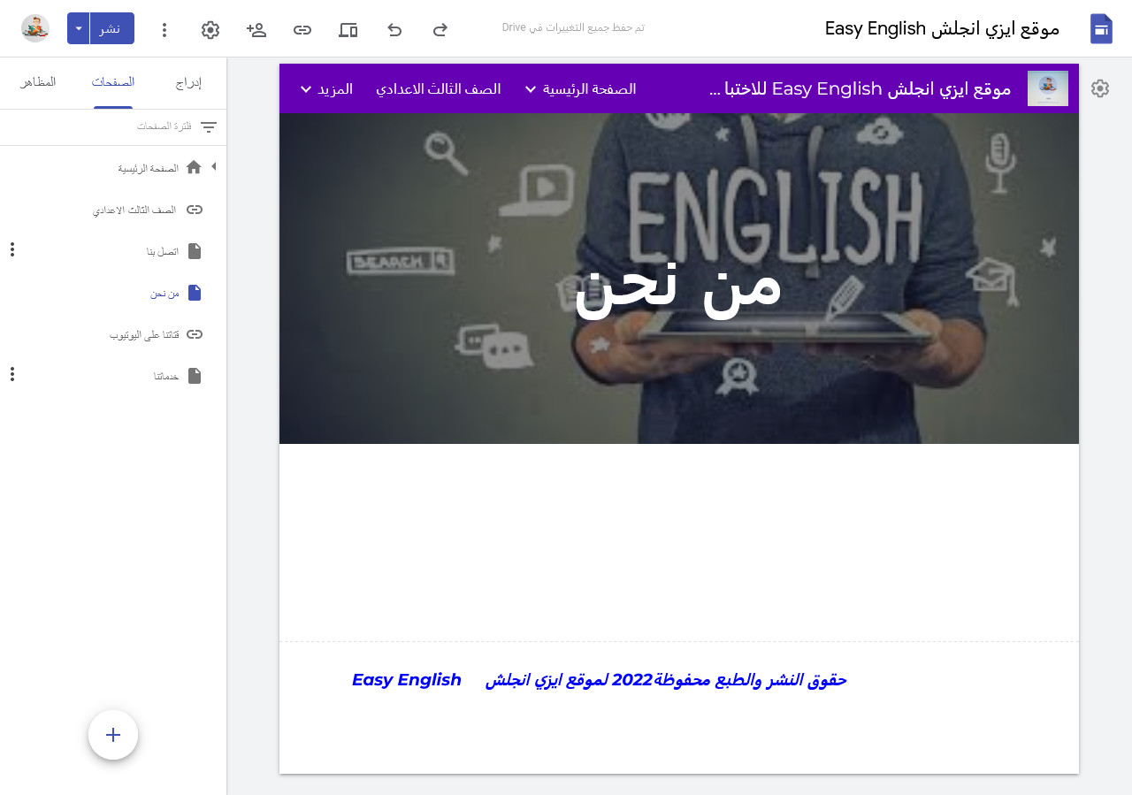
Task: Click the Google Sites logo icon
Action: point(1101,28)
